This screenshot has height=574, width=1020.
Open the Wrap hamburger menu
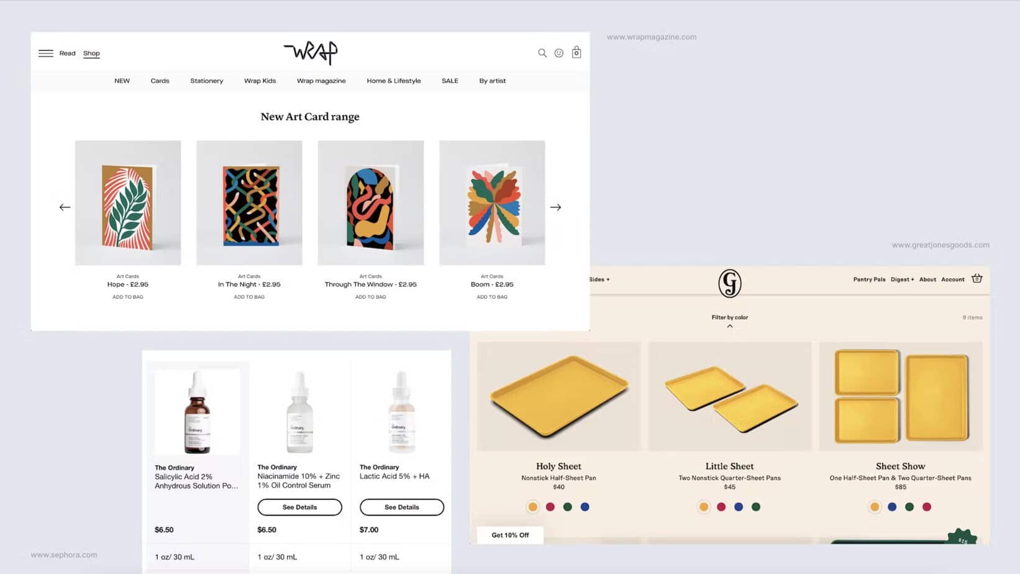tap(46, 53)
